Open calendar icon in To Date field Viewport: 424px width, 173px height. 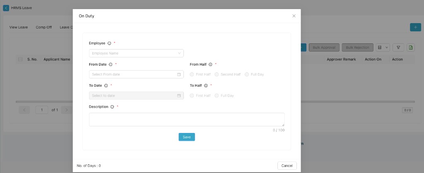pos(179,96)
